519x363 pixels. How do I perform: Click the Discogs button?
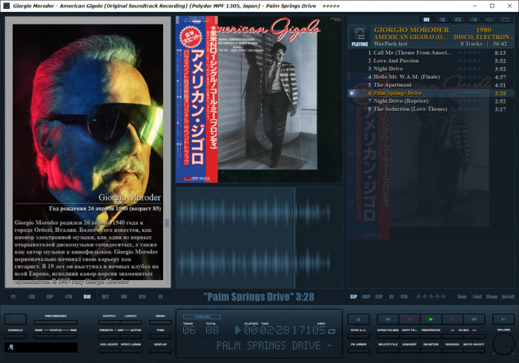[452, 350]
